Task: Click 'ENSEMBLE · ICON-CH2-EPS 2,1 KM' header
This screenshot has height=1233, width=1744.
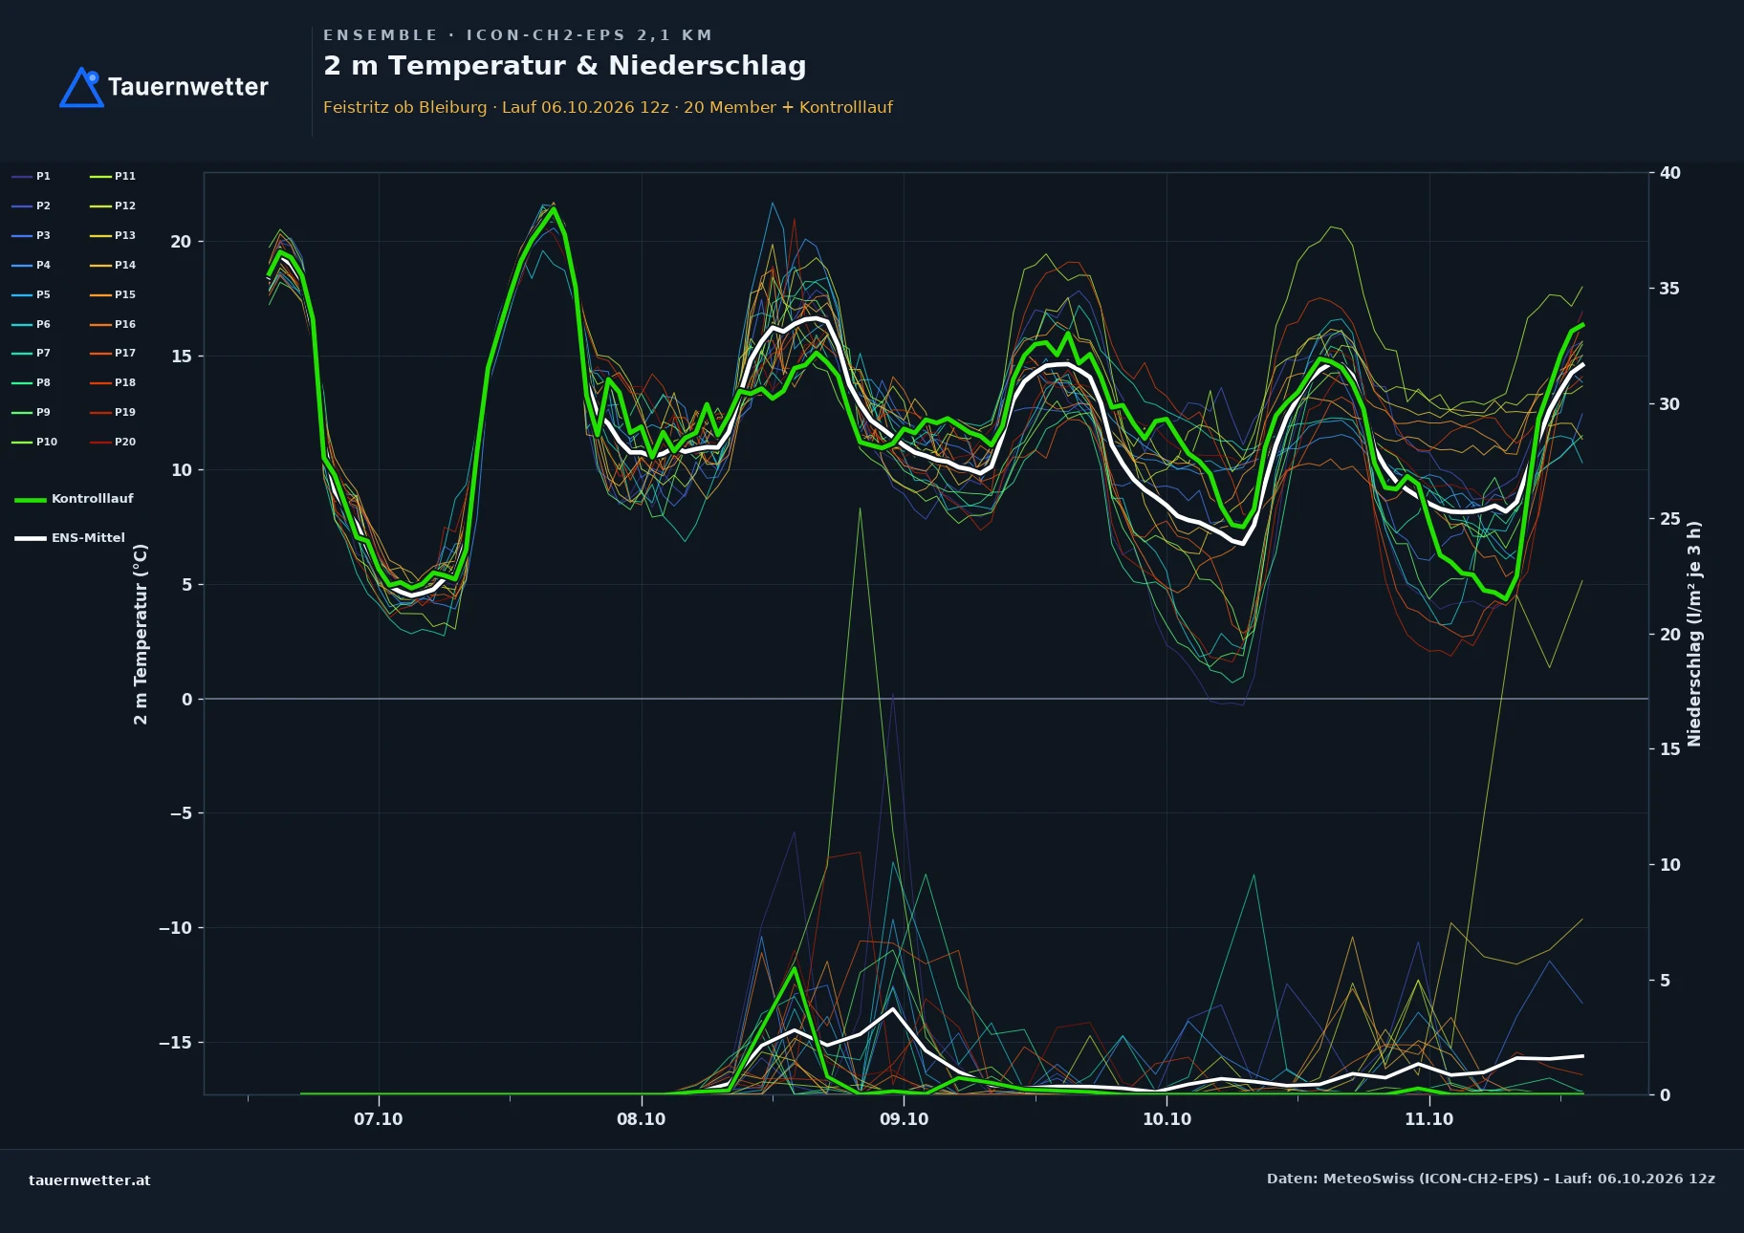Action: click(x=518, y=35)
